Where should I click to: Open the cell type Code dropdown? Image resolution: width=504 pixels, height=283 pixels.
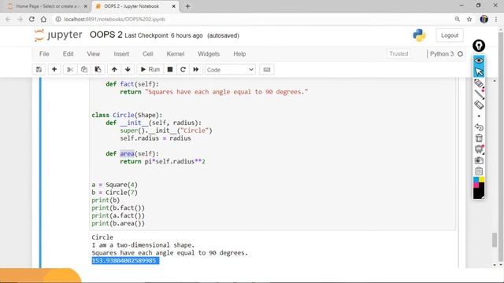click(230, 70)
